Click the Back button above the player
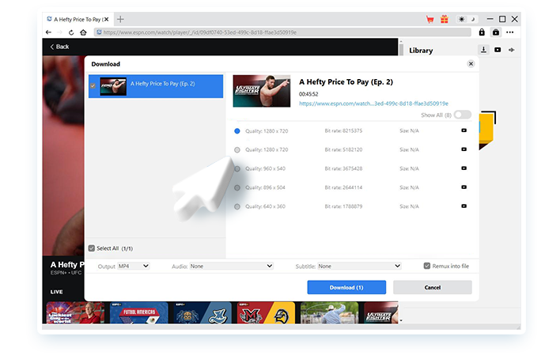Image resolution: width=541 pixels, height=355 pixels. pos(59,47)
